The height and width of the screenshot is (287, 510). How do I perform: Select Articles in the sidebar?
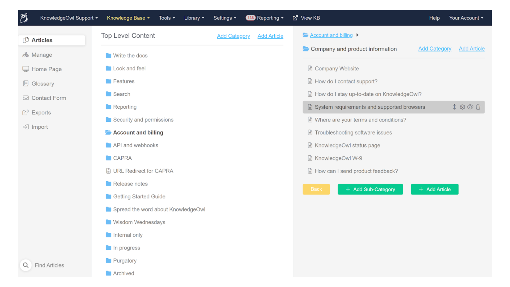point(52,40)
